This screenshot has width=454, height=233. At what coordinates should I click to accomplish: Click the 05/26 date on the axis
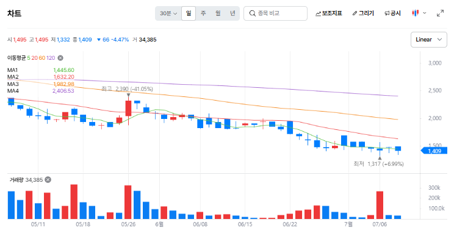128,224
